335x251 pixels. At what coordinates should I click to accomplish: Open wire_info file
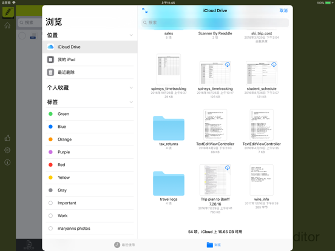(262, 180)
